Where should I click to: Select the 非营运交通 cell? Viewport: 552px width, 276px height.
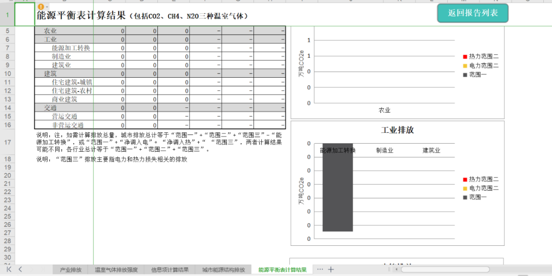pyautogui.click(x=64, y=125)
